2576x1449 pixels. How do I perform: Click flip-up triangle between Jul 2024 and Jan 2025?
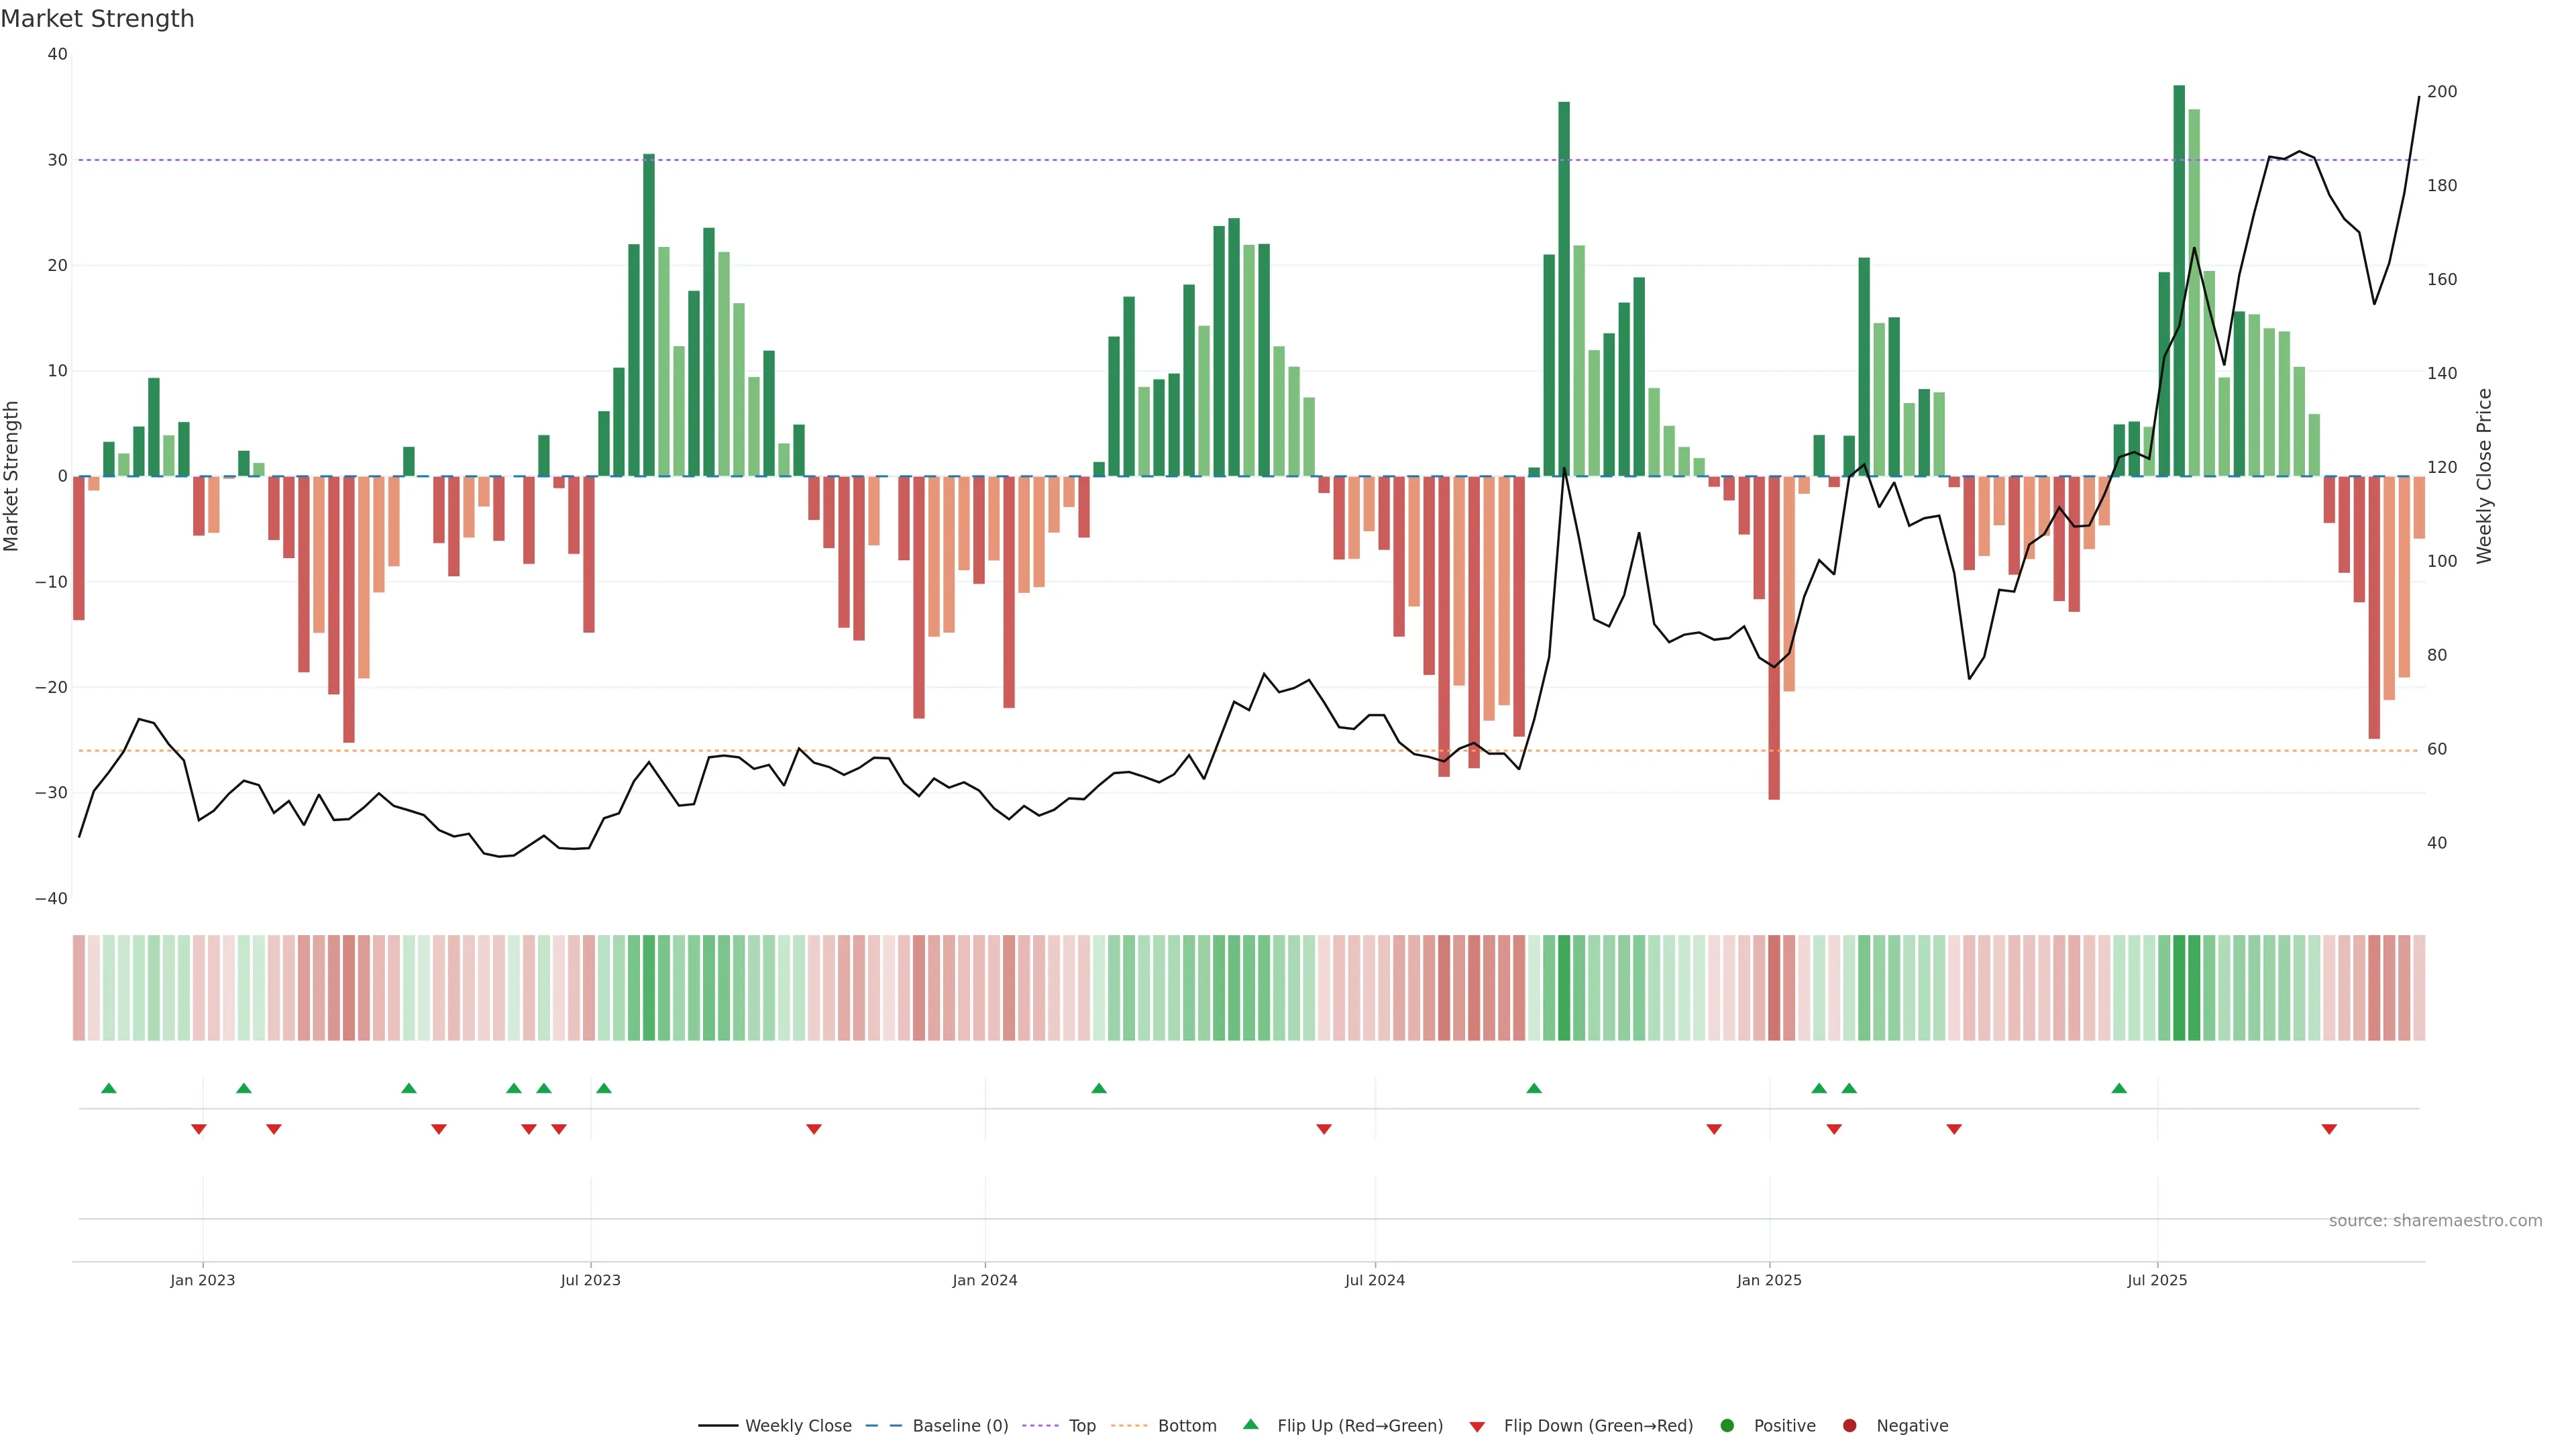[x=1534, y=1088]
